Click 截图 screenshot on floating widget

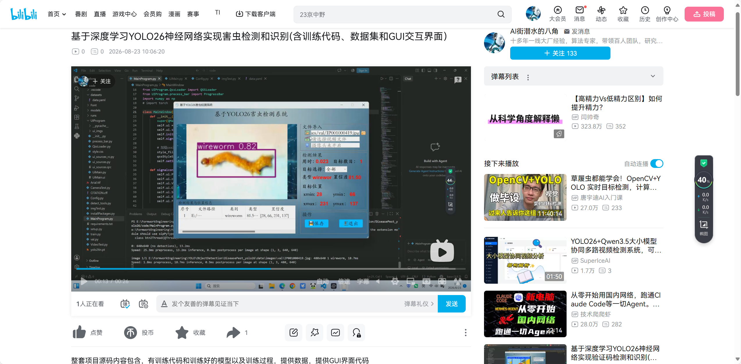(x=703, y=228)
